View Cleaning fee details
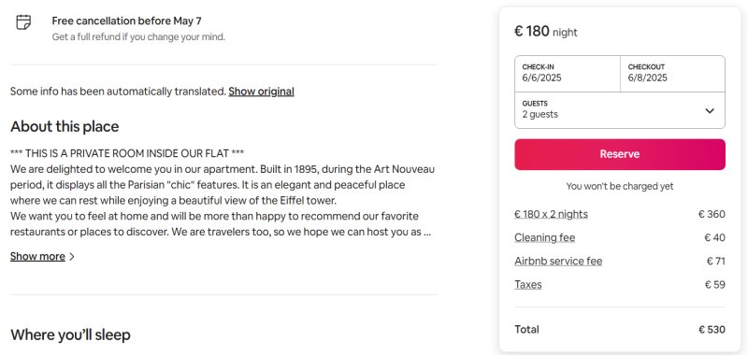This screenshot has width=748, height=355. pos(544,237)
